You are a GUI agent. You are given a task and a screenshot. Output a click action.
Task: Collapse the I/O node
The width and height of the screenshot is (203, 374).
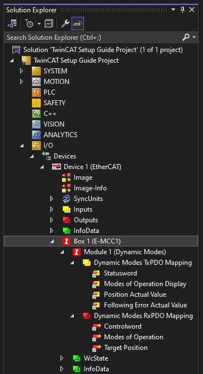tap(22, 146)
